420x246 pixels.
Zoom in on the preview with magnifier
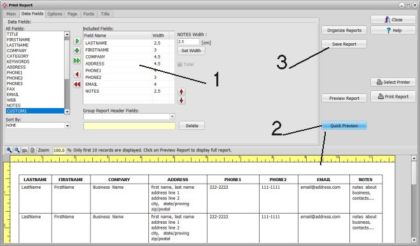(x=9, y=150)
